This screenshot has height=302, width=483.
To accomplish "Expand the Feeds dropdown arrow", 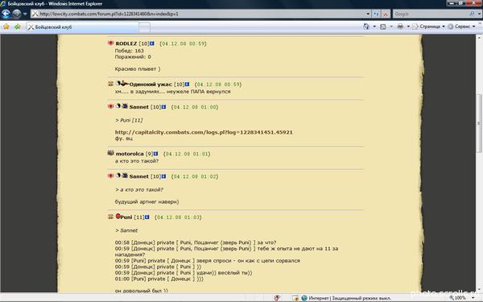I will pyautogui.click(x=391, y=27).
